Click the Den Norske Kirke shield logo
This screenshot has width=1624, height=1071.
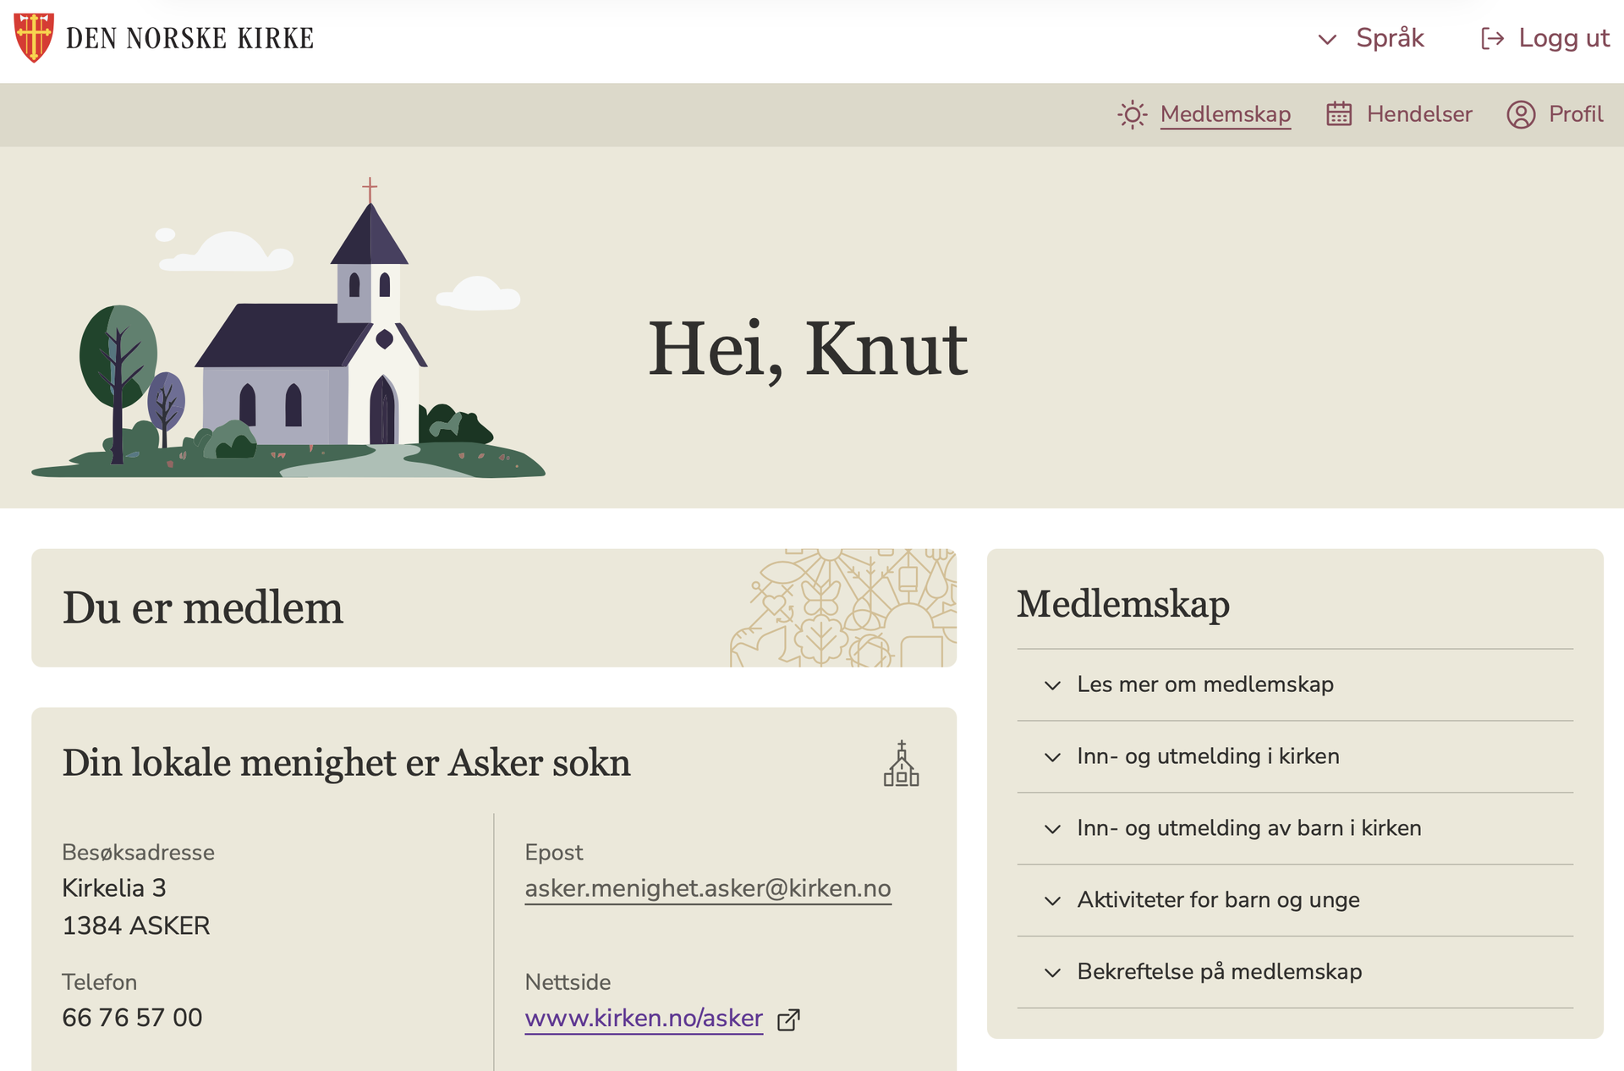point(34,37)
